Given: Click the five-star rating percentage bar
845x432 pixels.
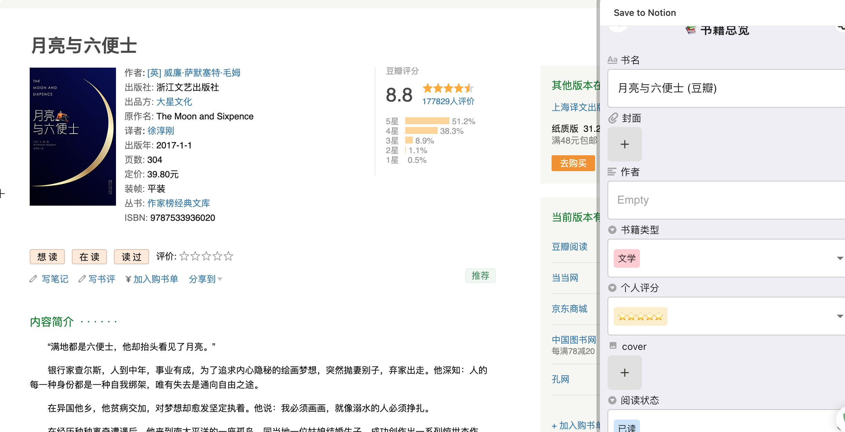Looking at the screenshot, I should click(x=427, y=121).
